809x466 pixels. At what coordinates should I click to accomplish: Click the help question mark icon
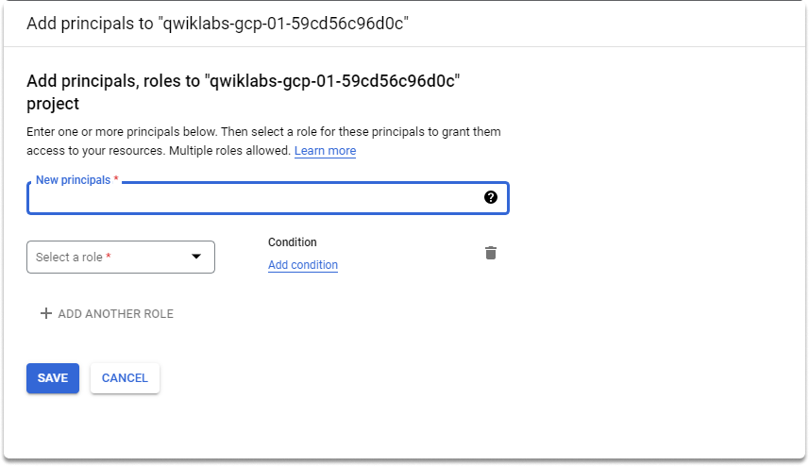tap(491, 197)
